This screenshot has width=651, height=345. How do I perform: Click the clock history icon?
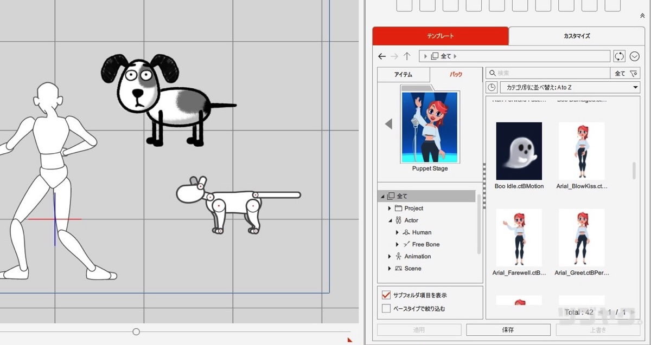pos(492,87)
